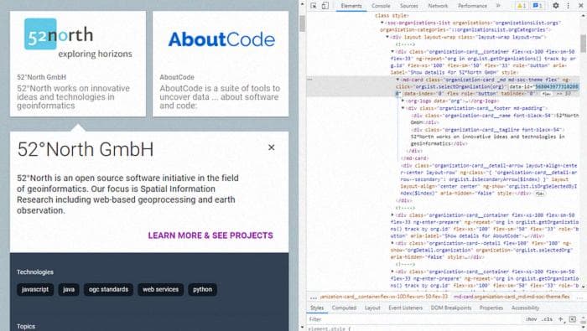Select the inspect element picker icon
This screenshot has height=331, width=587.
click(314, 6)
